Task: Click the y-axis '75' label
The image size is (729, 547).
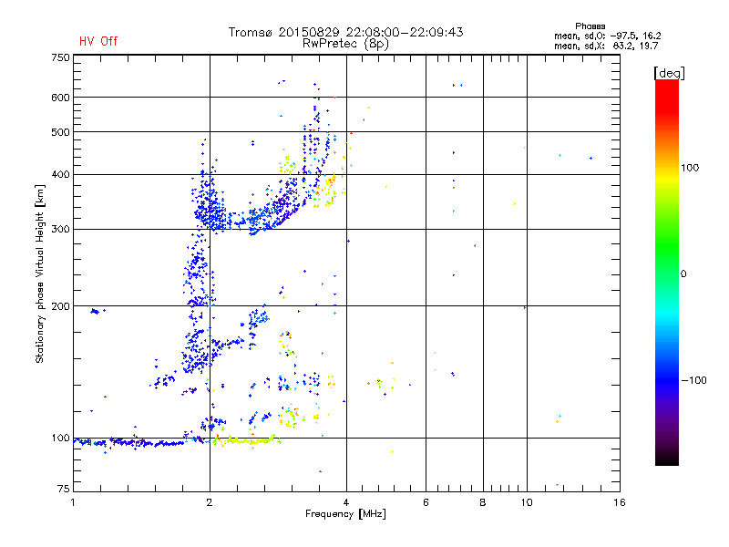Action: (x=64, y=489)
